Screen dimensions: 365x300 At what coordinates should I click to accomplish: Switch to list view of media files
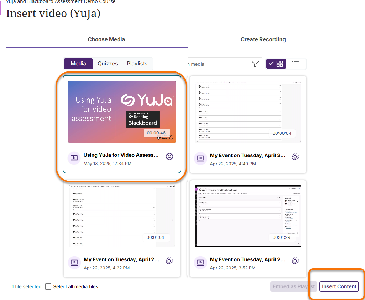point(296,64)
